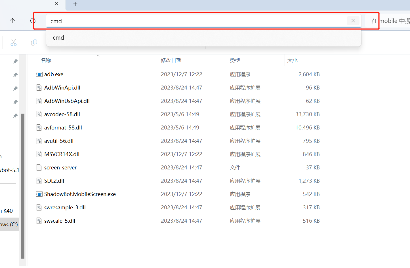Open a new Explorer tab
This screenshot has width=410, height=268.
pos(75,4)
